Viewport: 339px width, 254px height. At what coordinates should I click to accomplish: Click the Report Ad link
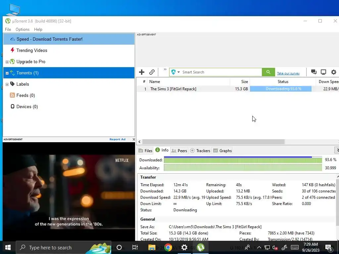click(118, 139)
